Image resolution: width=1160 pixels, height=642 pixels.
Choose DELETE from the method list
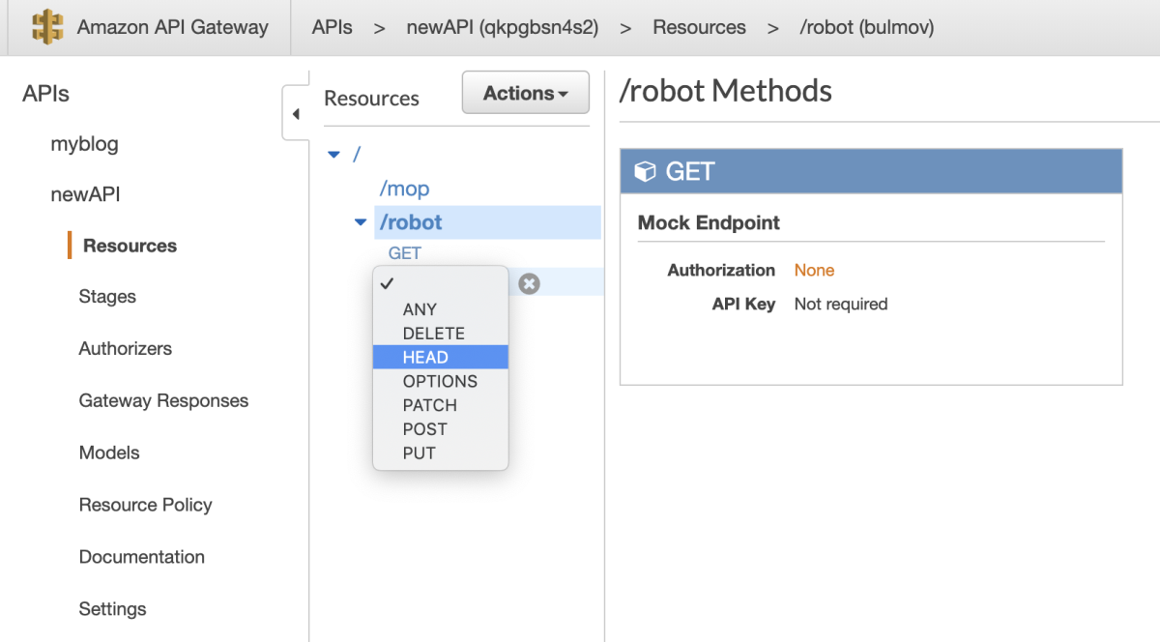[x=441, y=334]
